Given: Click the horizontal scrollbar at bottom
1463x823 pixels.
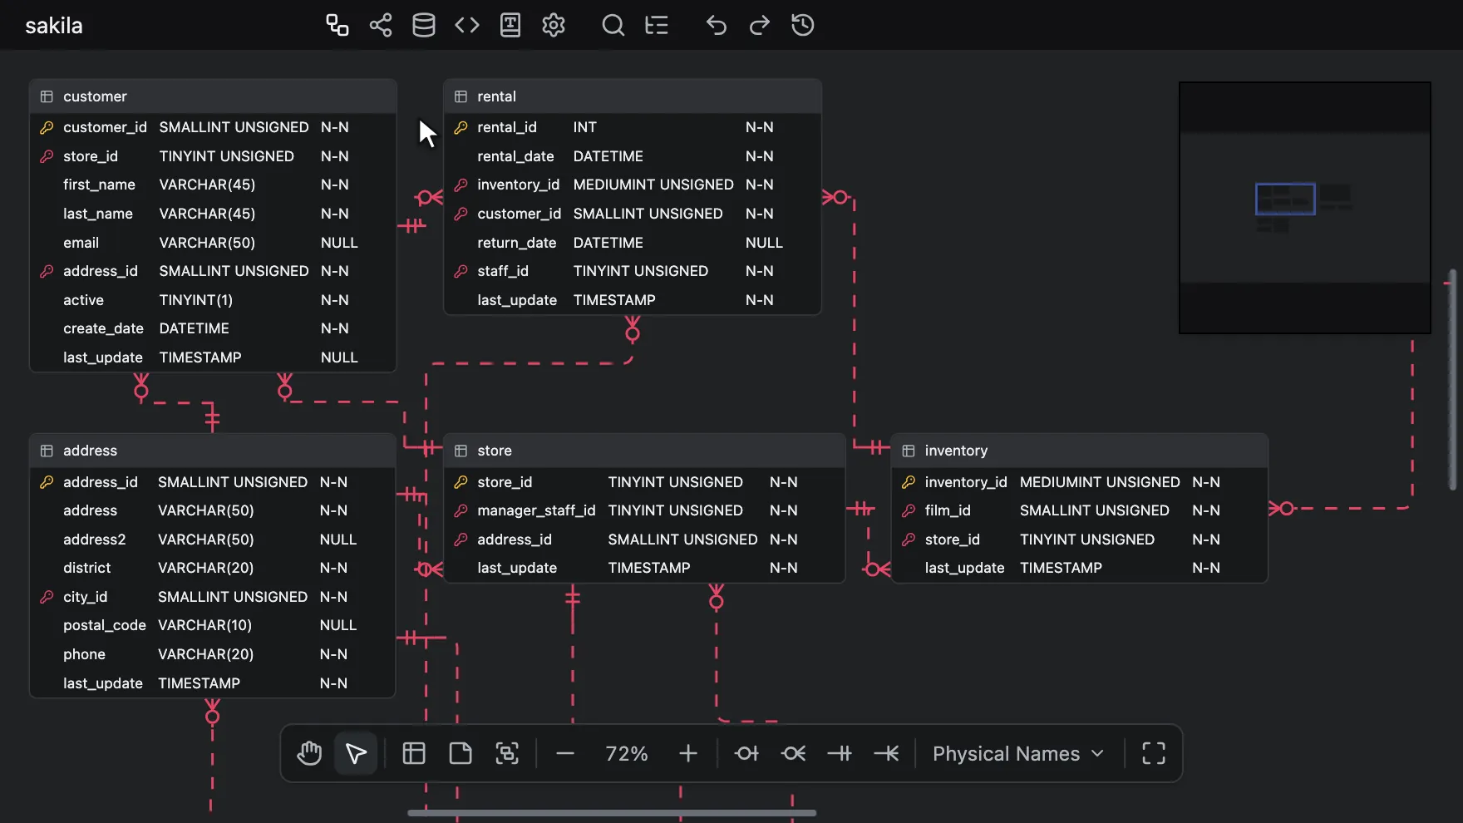Looking at the screenshot, I should (x=612, y=813).
